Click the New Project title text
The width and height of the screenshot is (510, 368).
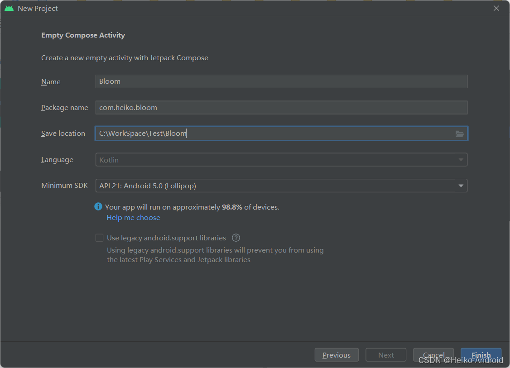coord(38,9)
